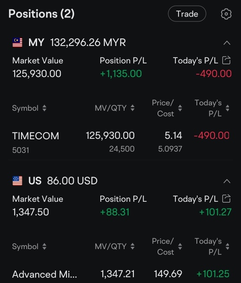Open the TIMECOM 5031 position row

coord(120,142)
